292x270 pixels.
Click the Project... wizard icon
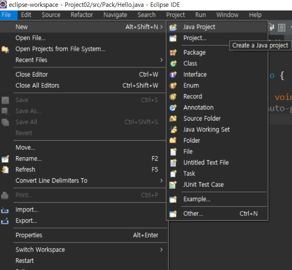pyautogui.click(x=173, y=38)
